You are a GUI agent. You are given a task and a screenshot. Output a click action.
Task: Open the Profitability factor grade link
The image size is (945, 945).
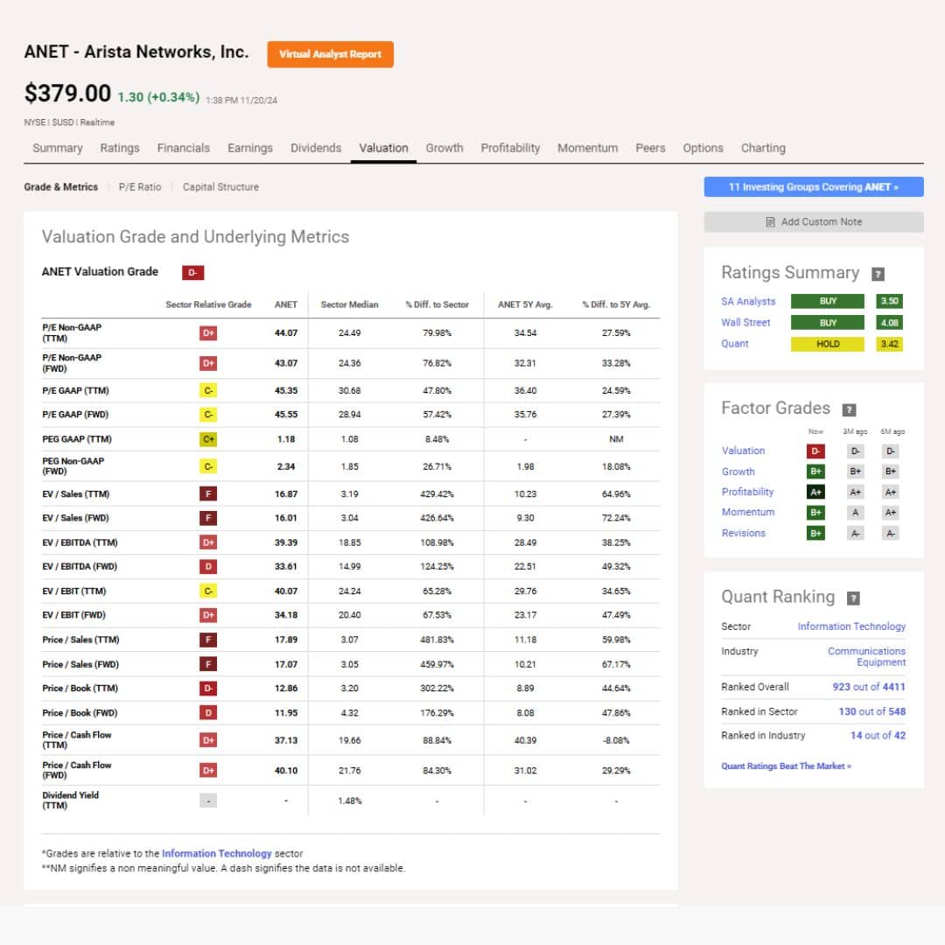click(x=747, y=492)
